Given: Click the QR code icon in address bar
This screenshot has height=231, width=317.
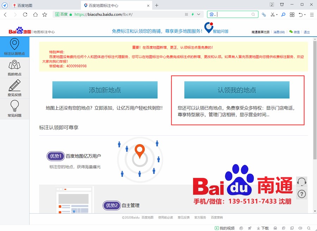Looking at the screenshot, I should pos(186,14).
